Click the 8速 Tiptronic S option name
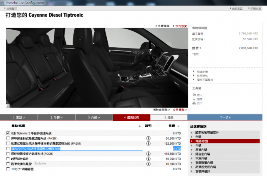The height and width of the screenshot is (176, 267). point(31,133)
